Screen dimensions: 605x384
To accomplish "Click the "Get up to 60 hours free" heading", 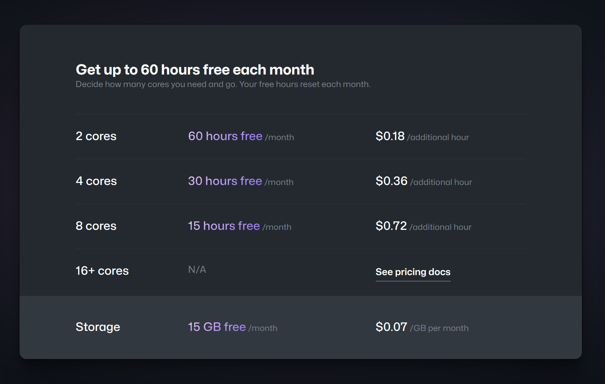I will pyautogui.click(x=195, y=70).
